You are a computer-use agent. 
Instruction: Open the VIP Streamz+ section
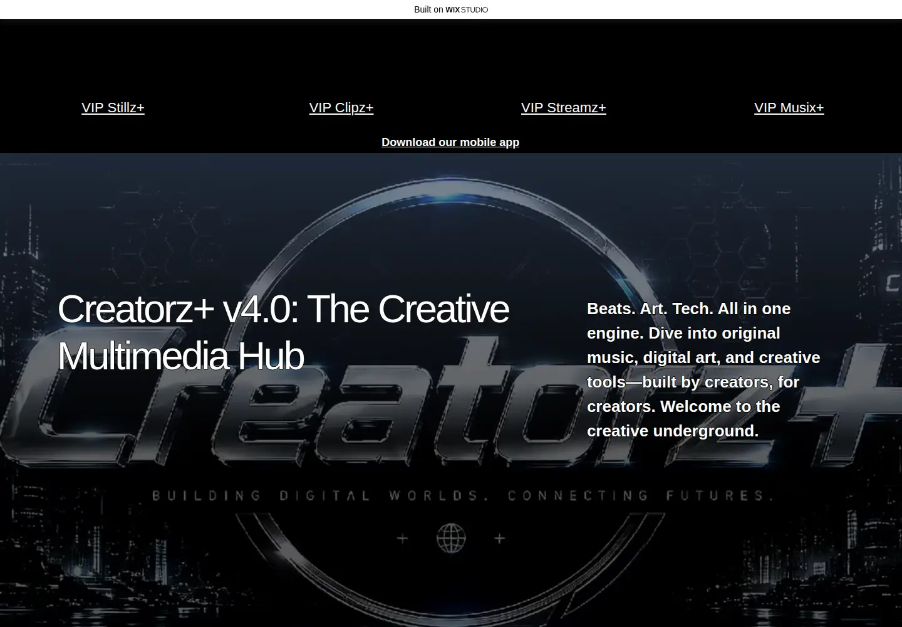564,108
